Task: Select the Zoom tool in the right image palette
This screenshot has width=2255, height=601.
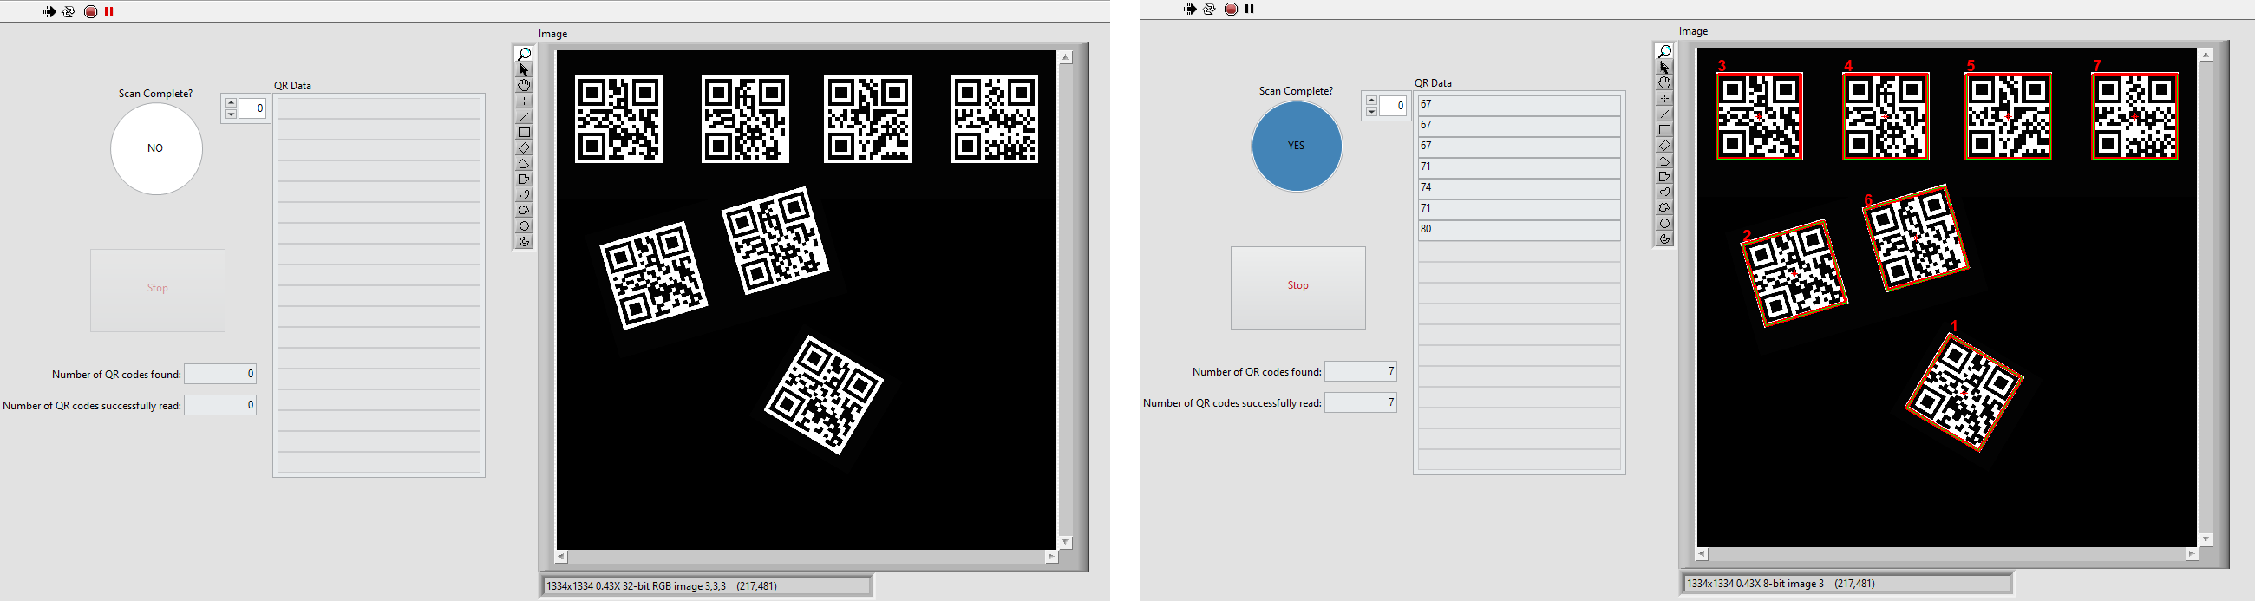Action: (x=1664, y=52)
